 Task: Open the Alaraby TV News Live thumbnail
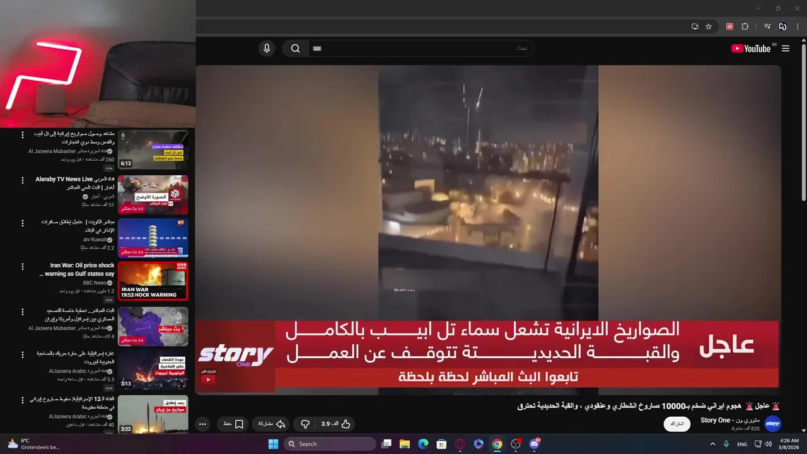(153, 195)
